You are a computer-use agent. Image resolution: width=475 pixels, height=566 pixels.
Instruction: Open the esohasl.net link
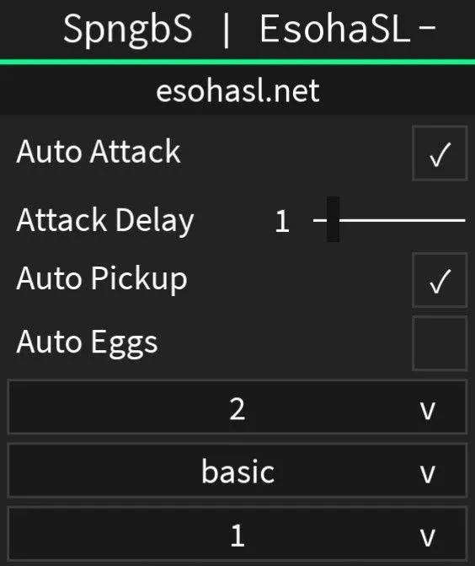click(237, 91)
